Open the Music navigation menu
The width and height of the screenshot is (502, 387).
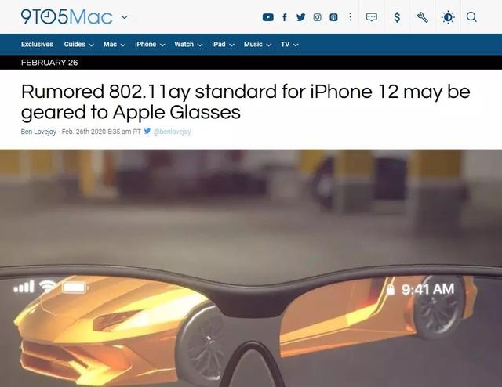(257, 44)
